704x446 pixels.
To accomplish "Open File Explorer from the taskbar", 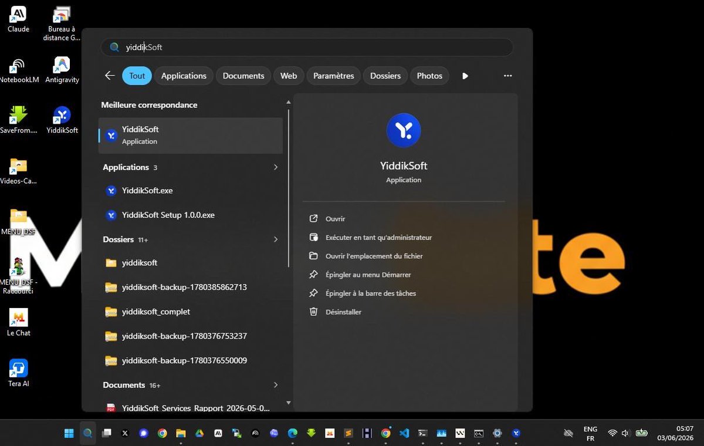I will coord(181,433).
